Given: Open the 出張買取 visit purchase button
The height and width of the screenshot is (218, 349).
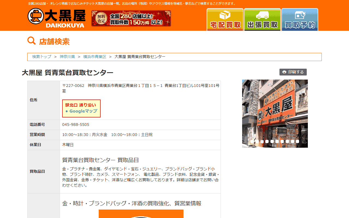Looking at the screenshot, I should (262, 20).
